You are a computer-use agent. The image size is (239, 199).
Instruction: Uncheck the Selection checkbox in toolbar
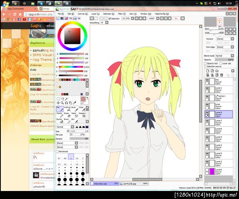(x=110, y=18)
